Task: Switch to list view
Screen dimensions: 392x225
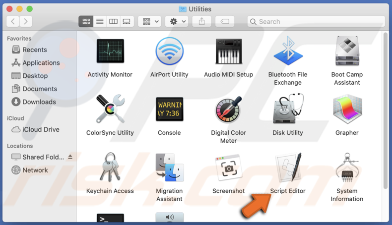Action: click(100, 21)
